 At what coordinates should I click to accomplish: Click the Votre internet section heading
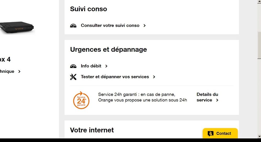click(x=92, y=130)
